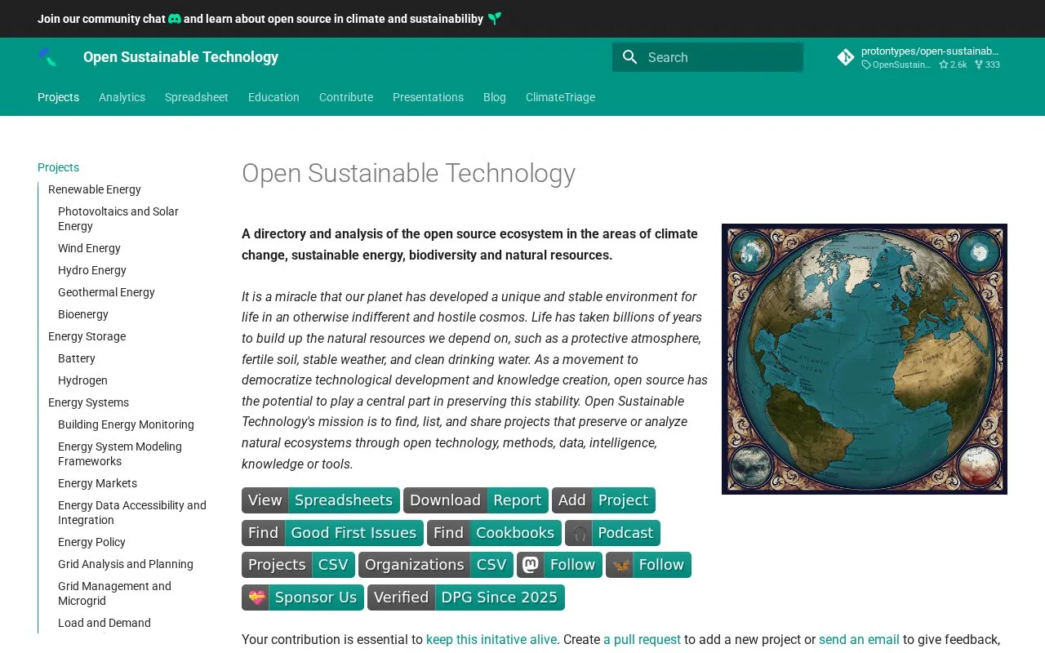Open the git repository icon in the header
The height and width of the screenshot is (653, 1045).
pyautogui.click(x=846, y=57)
